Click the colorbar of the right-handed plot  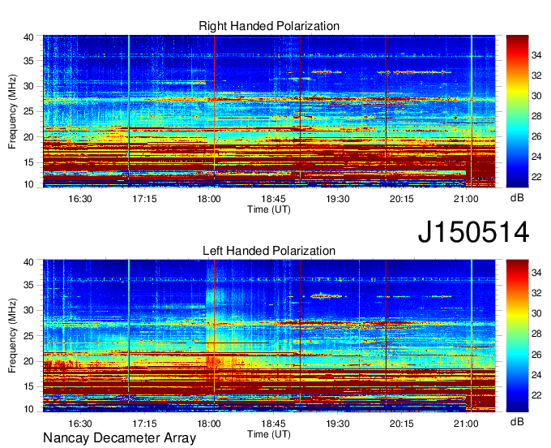(517, 111)
